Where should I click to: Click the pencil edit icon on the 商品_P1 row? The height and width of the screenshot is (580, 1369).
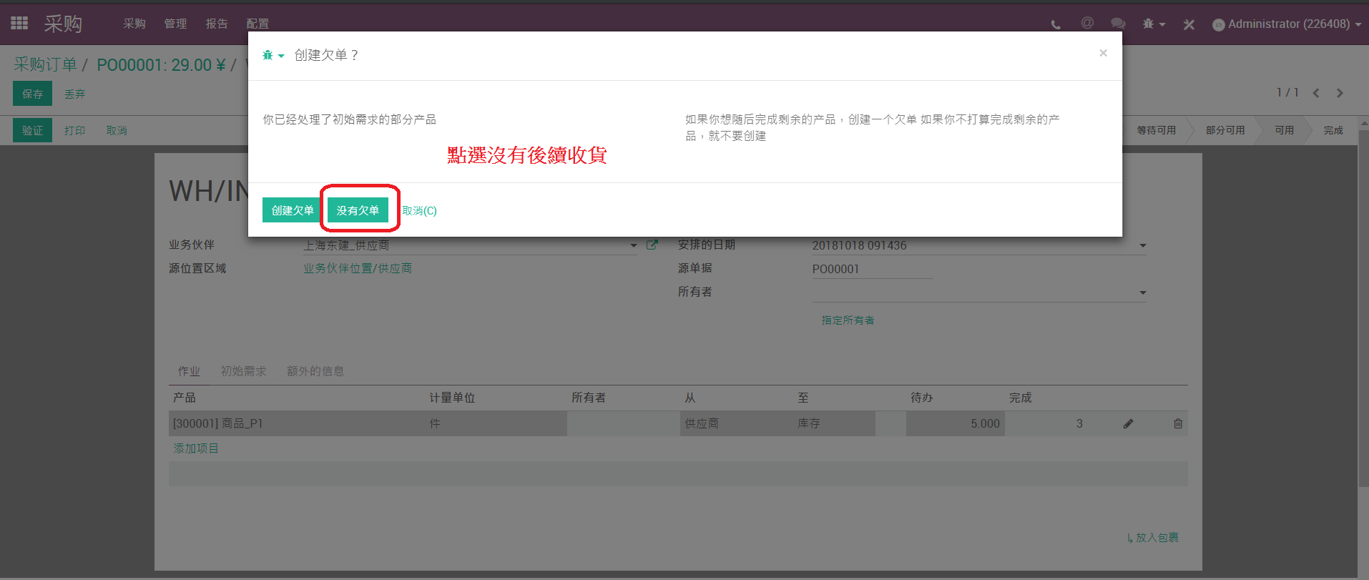pyautogui.click(x=1128, y=423)
